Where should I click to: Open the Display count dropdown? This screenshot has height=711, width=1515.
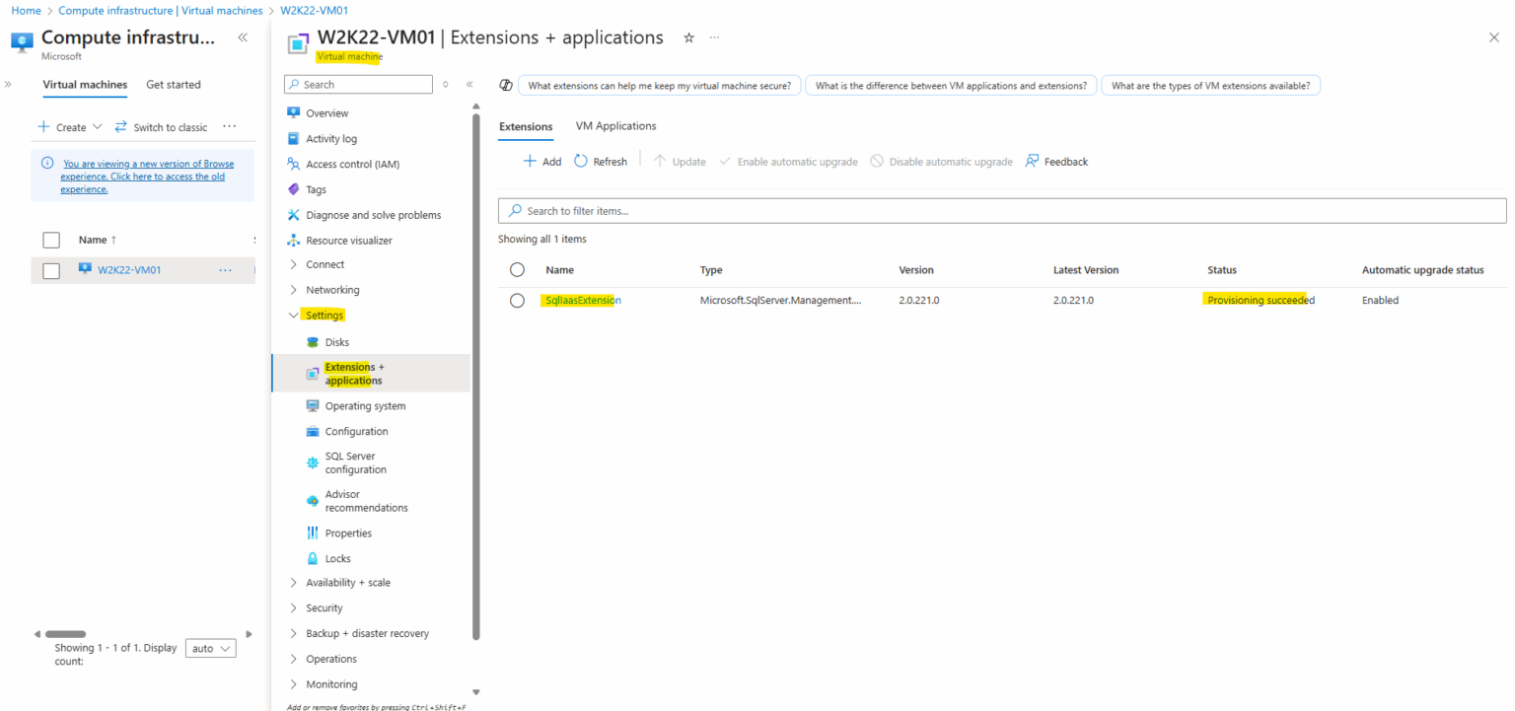click(209, 648)
